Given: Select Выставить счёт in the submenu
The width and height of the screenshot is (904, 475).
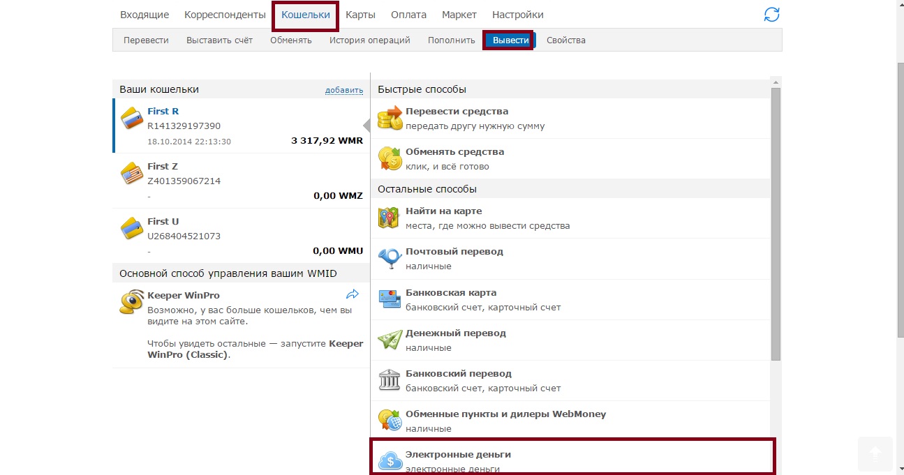Looking at the screenshot, I should 219,40.
